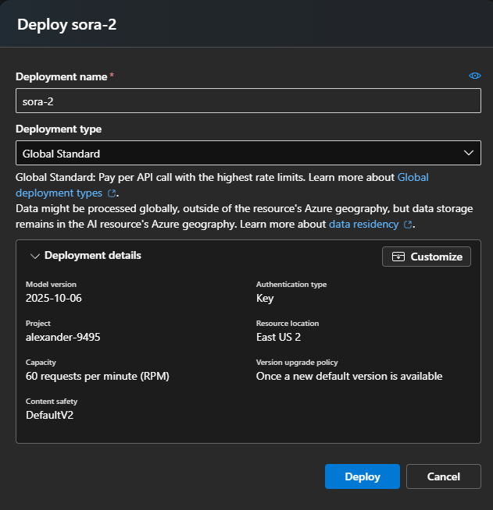Toggle the eye icon beside Deployment name

pos(475,76)
